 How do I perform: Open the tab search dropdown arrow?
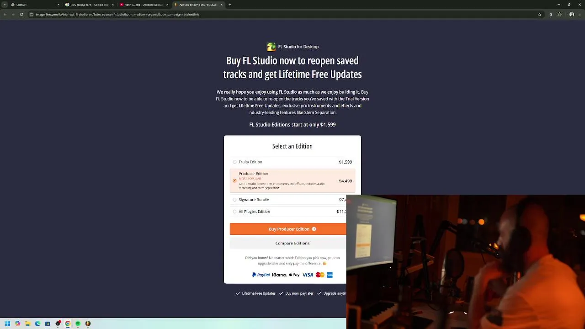5,5
